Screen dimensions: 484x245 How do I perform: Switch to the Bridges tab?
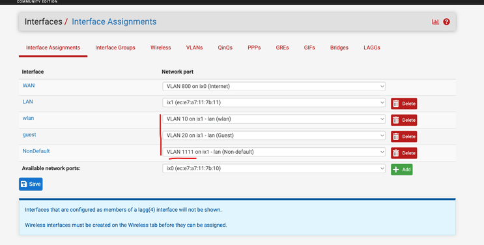pos(339,48)
